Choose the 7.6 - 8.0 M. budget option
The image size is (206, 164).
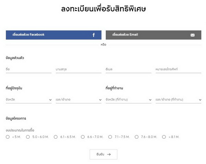tap(137, 137)
